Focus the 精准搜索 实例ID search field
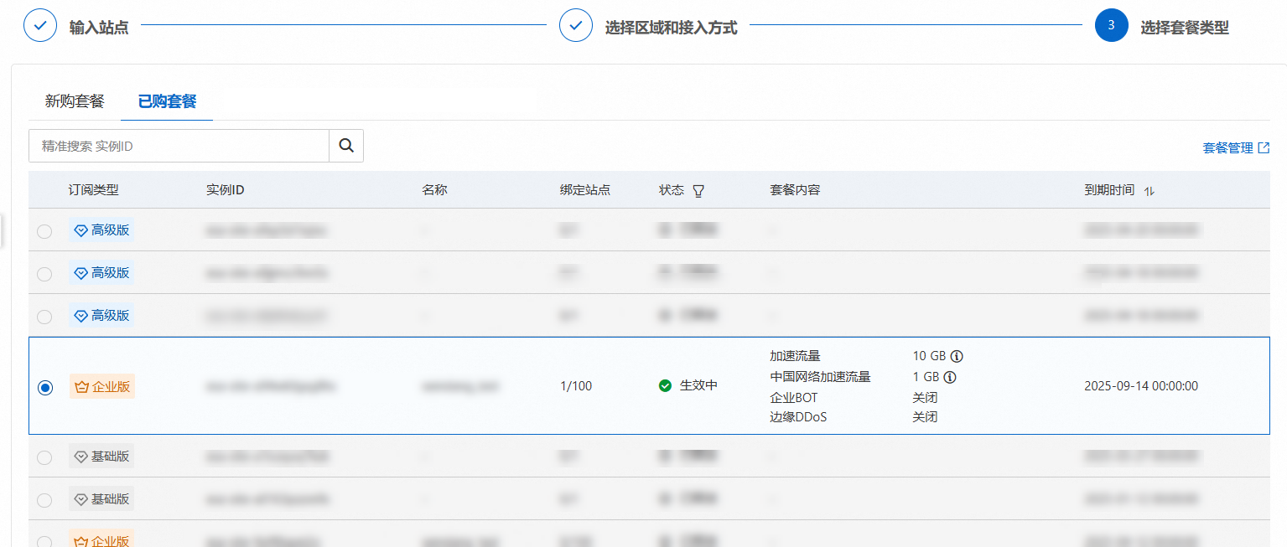Viewport: 1287px width, 547px height. point(179,146)
